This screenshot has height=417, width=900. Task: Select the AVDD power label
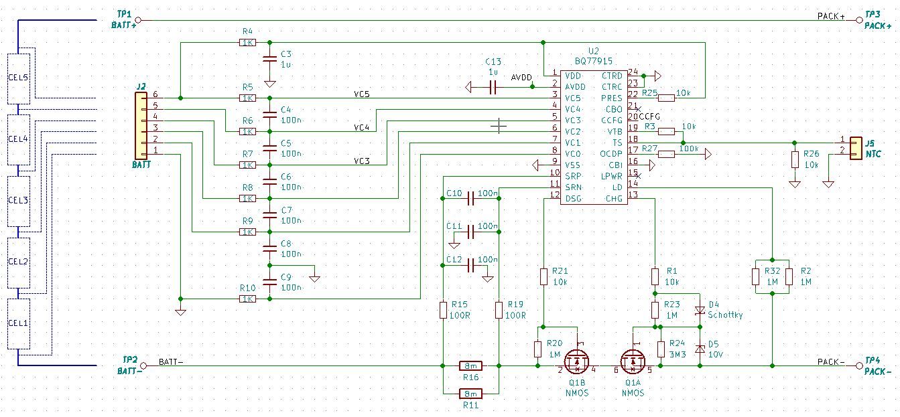click(x=522, y=76)
